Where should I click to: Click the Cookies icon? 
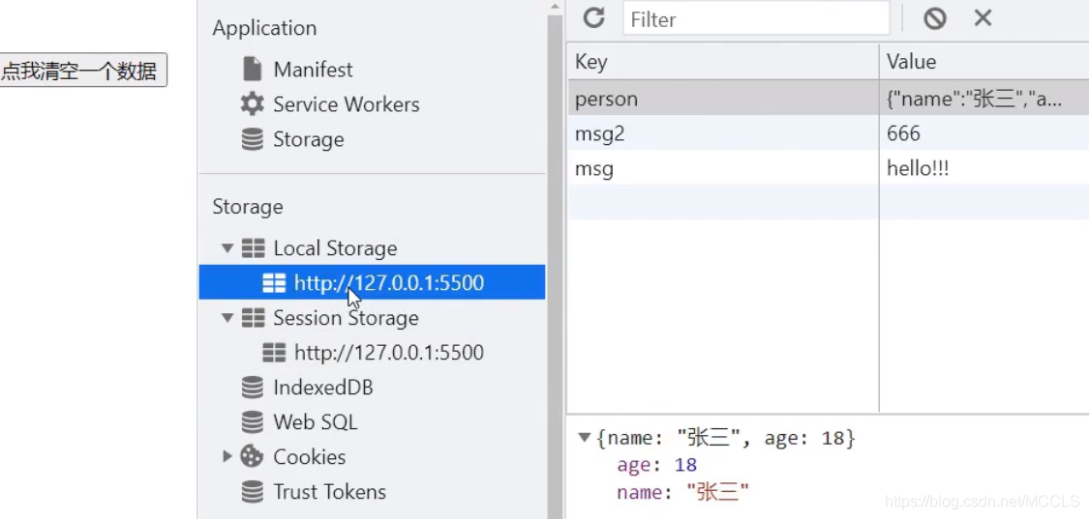253,457
